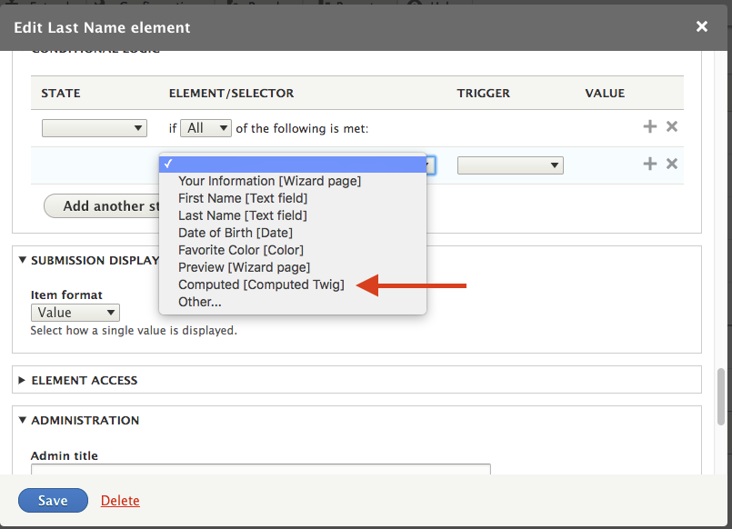
Task: Change the 'All' condition operator dropdown
Action: pos(206,127)
